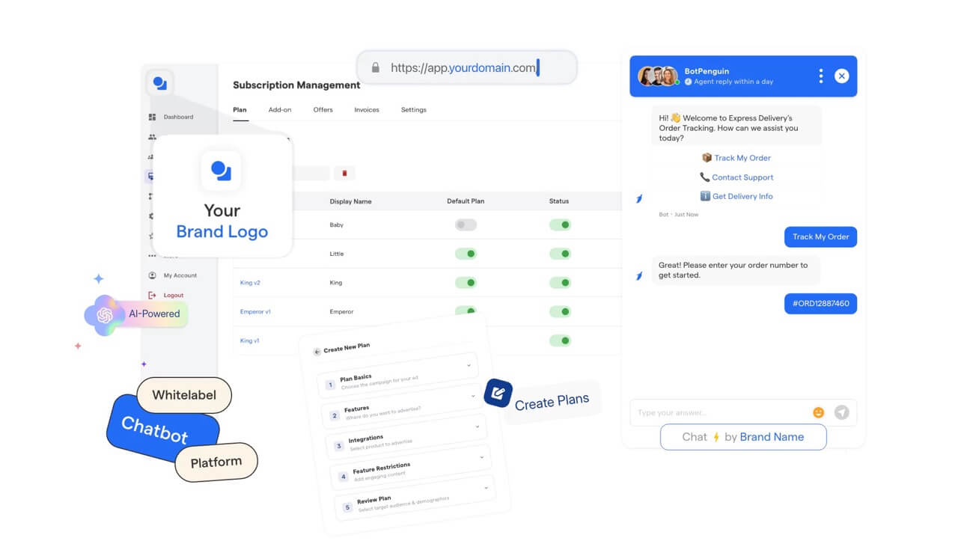Switch to the Invoices tab
958x541 pixels.
(367, 109)
